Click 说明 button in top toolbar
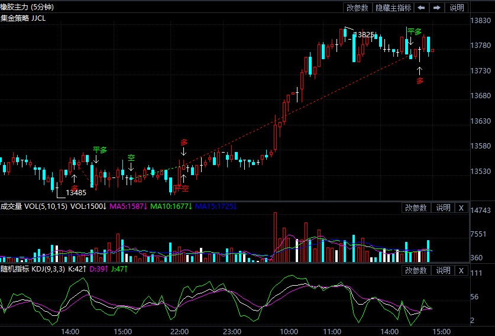Viewport: 495px width, 336px height. pos(457,8)
